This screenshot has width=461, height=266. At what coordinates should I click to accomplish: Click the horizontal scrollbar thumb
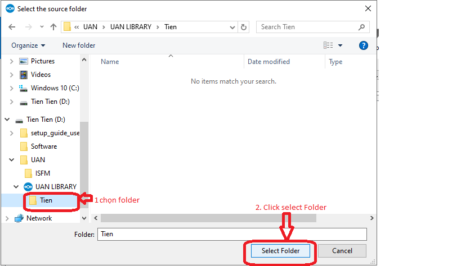[208, 218]
